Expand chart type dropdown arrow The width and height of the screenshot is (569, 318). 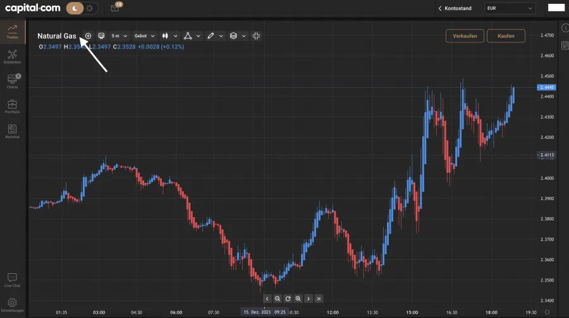(x=176, y=36)
